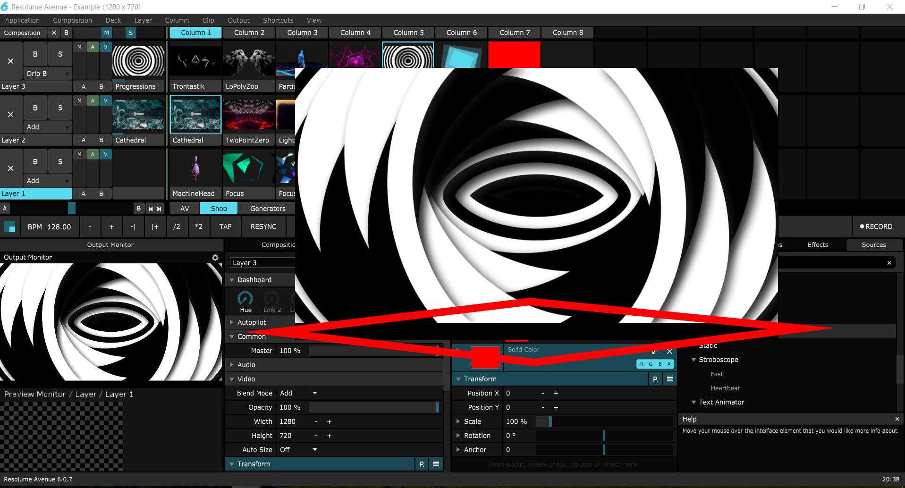This screenshot has width=905, height=488.
Task: Toggle bypass B on Layer 3
Action: coord(35,54)
